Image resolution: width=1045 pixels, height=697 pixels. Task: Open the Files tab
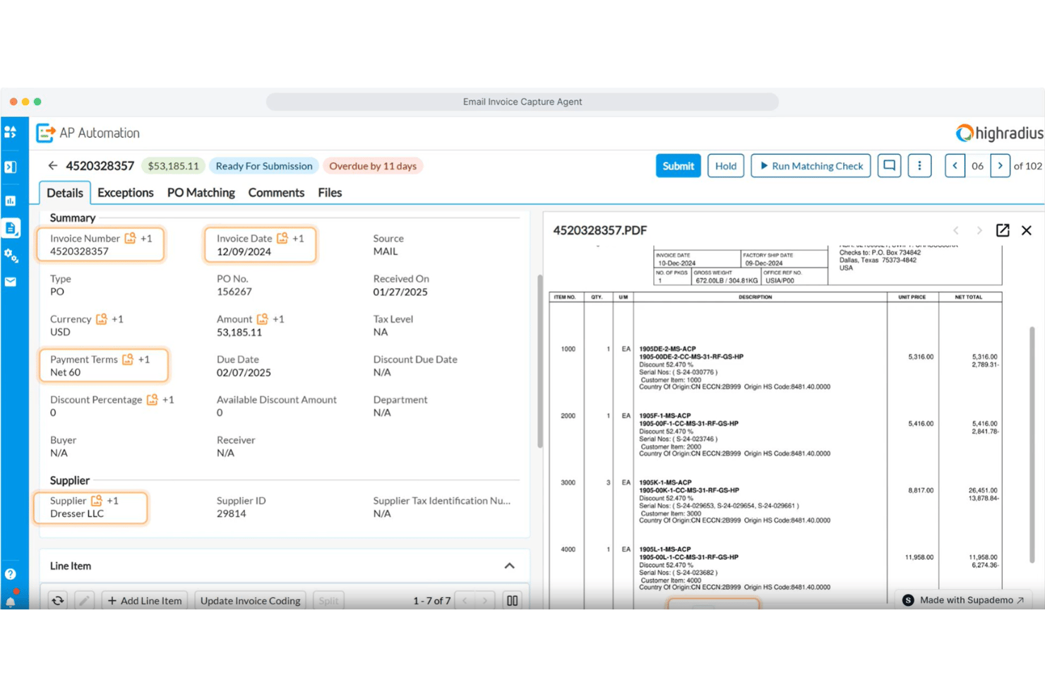(x=330, y=193)
